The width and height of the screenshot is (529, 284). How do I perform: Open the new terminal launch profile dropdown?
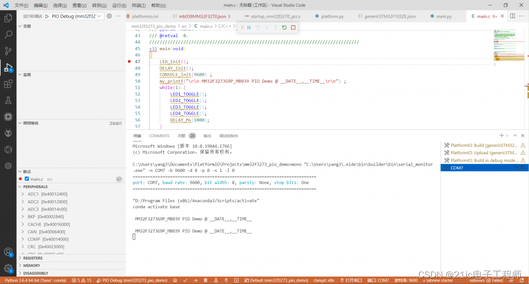tap(507, 136)
